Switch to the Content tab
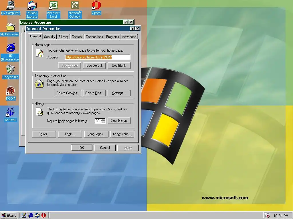Viewport: 293px width, 219px height. 77,37
